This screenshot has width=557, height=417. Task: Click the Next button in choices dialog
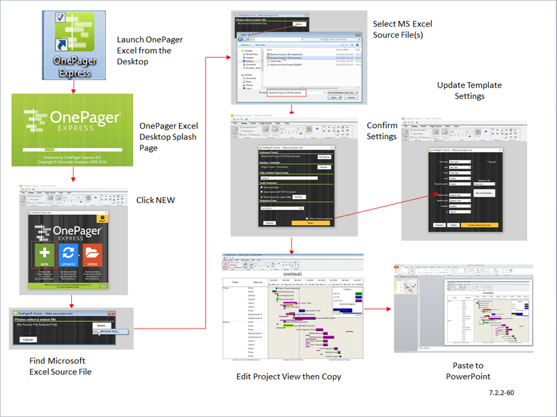click(x=310, y=223)
